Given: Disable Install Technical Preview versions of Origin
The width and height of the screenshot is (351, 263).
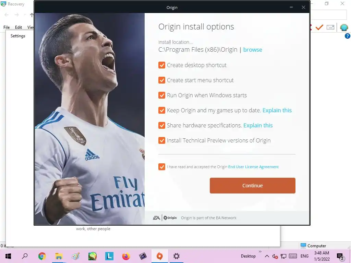Looking at the screenshot, I should 162,140.
